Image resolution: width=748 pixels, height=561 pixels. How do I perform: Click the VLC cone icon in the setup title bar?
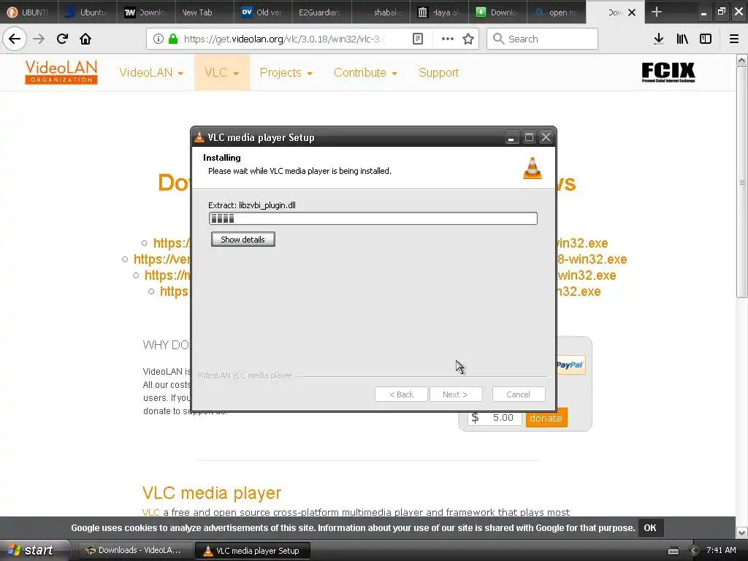click(199, 137)
